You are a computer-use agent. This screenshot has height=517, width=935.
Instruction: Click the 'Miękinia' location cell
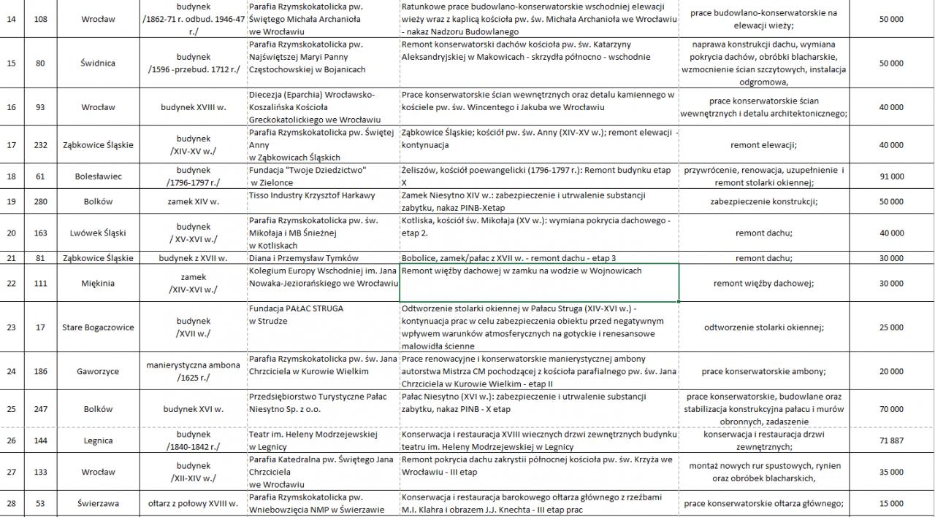[x=98, y=283]
